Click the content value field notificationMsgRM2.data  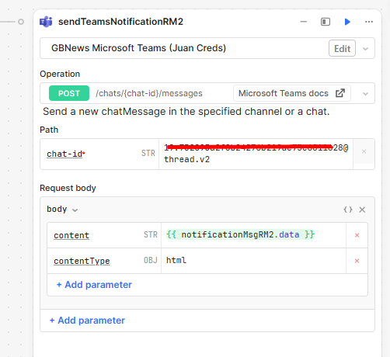253,235
